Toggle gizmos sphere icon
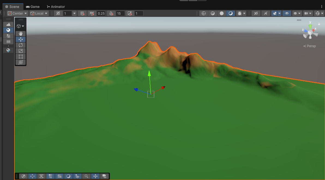The width and height of the screenshot is (325, 180). click(x=317, y=13)
